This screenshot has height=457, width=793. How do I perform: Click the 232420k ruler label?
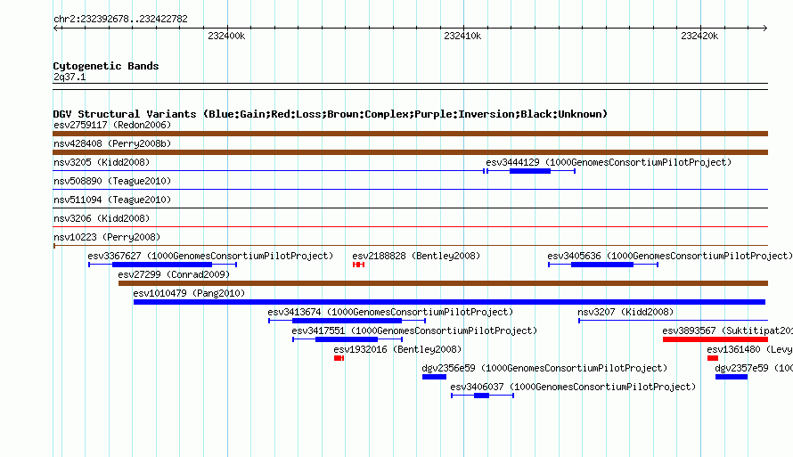699,36
